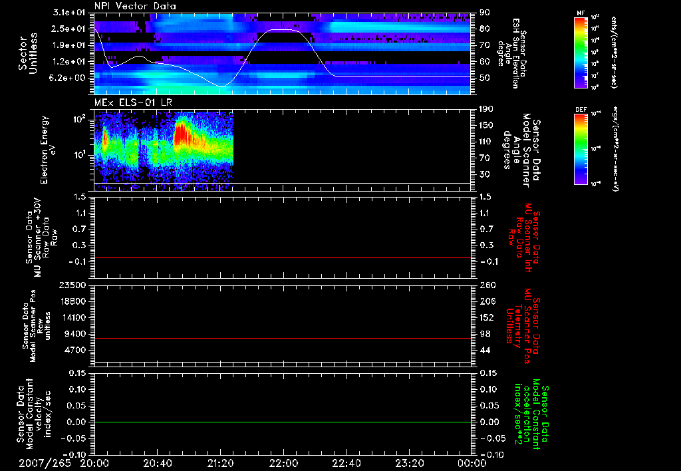Click the ESH Sun Elevation Angle axis title
This screenshot has width=681, height=471.
513,53
